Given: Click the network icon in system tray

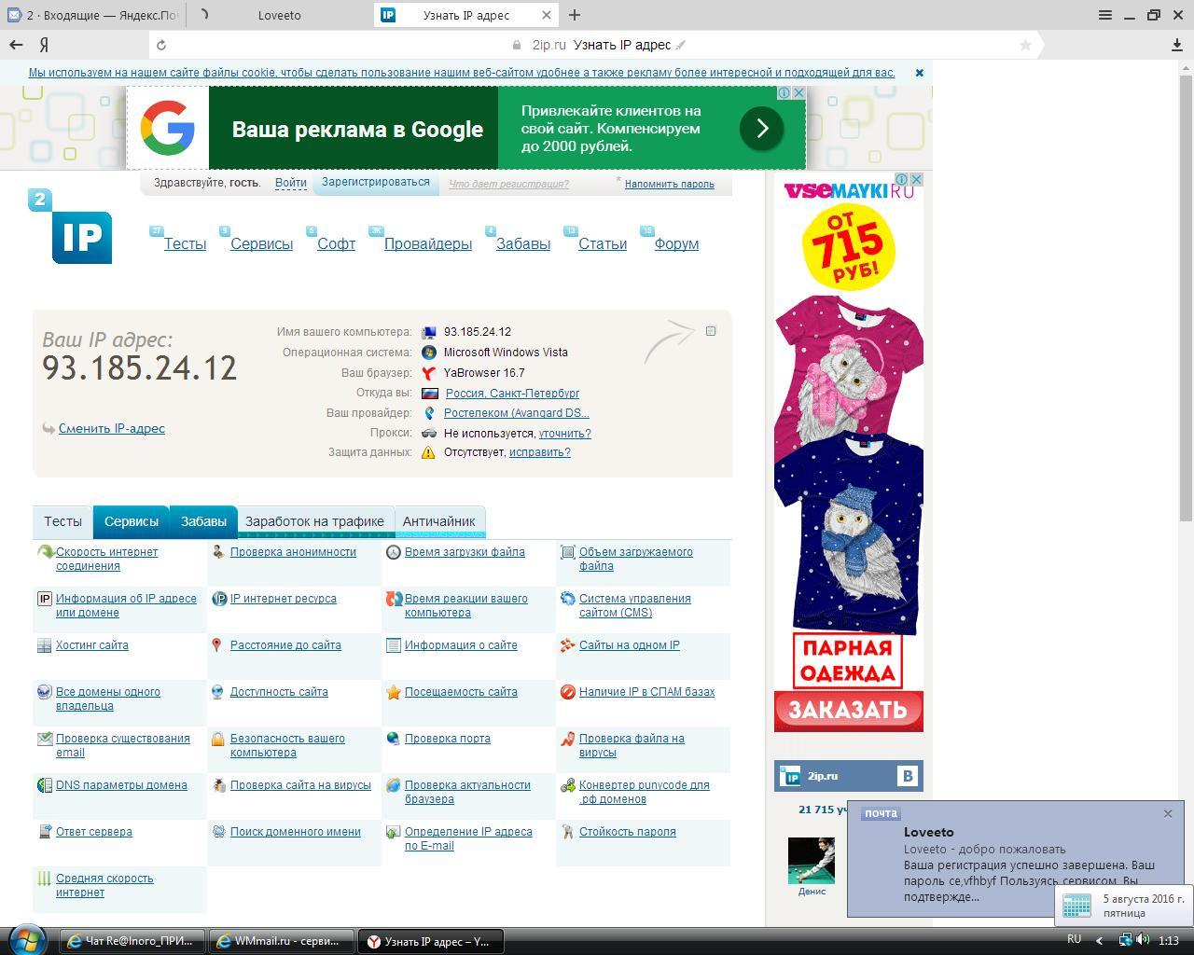Looking at the screenshot, I should tap(1126, 940).
